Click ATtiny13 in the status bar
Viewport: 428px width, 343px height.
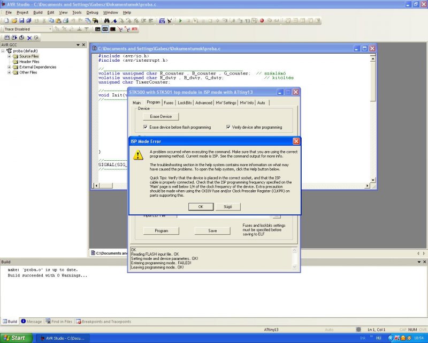tap(271, 330)
